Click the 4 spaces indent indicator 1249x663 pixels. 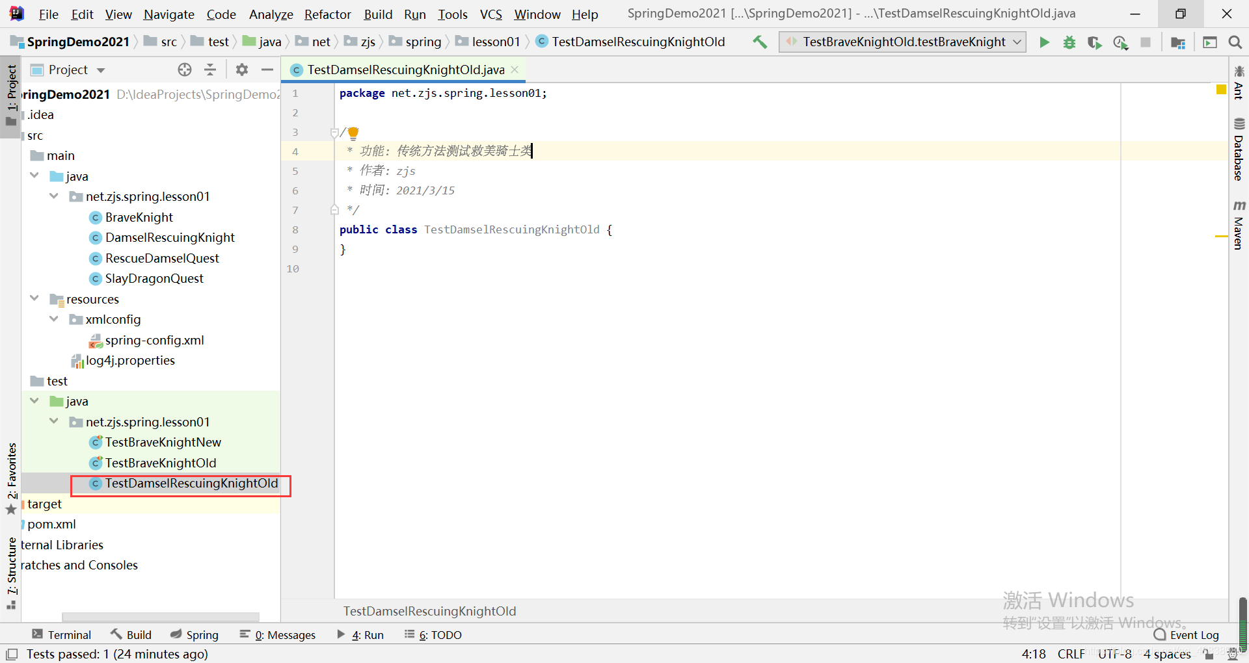[x=1167, y=654]
